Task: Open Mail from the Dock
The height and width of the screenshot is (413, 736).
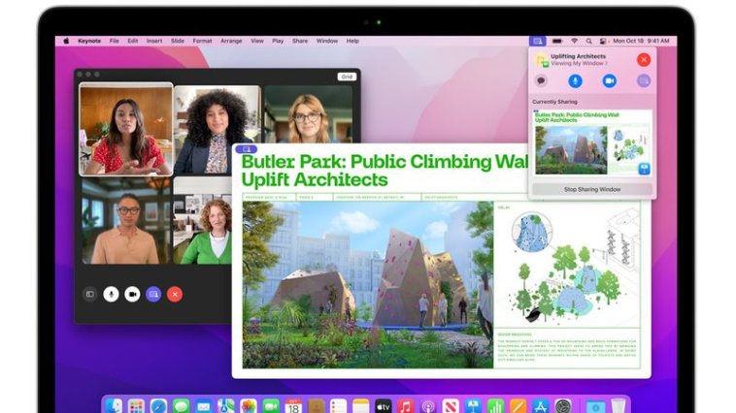Action: pos(204,406)
